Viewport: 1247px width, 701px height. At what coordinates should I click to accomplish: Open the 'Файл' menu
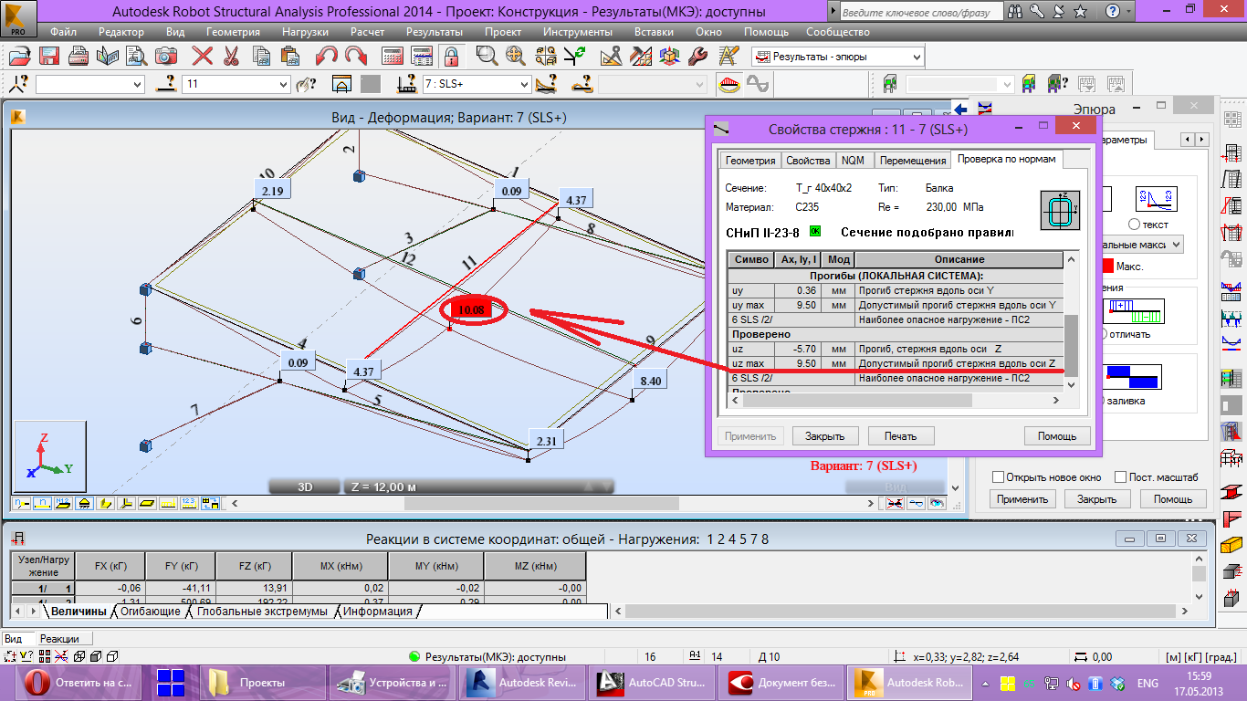click(x=64, y=32)
